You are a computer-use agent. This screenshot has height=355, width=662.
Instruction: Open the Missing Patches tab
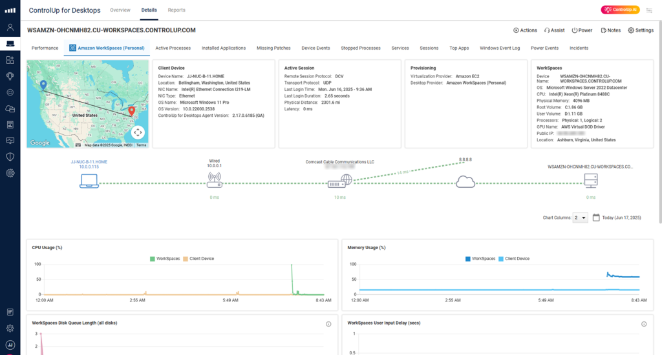coord(273,48)
